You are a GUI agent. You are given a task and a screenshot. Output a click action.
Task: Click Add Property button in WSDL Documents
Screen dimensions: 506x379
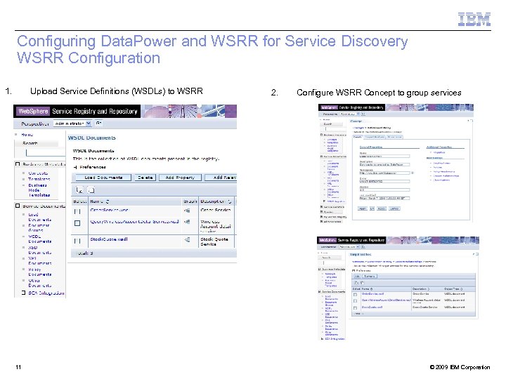point(180,178)
